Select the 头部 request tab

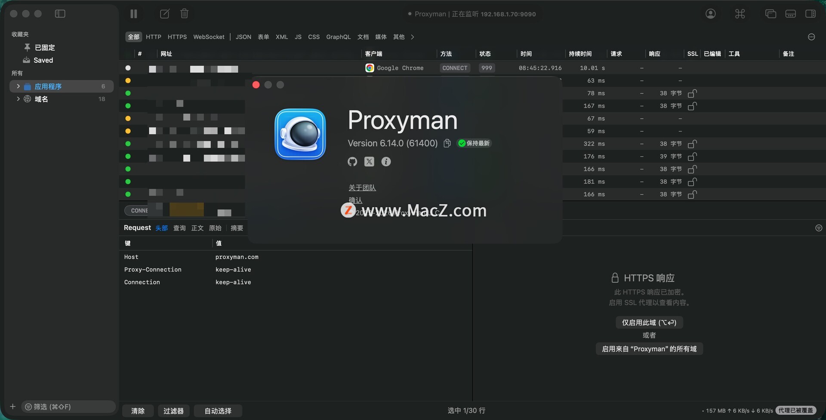pos(162,228)
